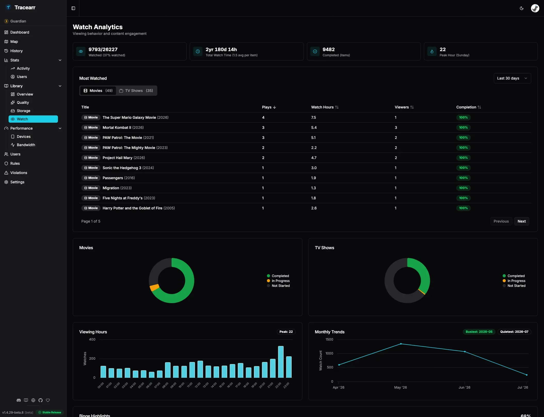Select the highlighted Watch item

click(33, 119)
